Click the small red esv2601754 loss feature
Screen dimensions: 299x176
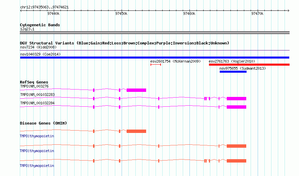click(156, 65)
